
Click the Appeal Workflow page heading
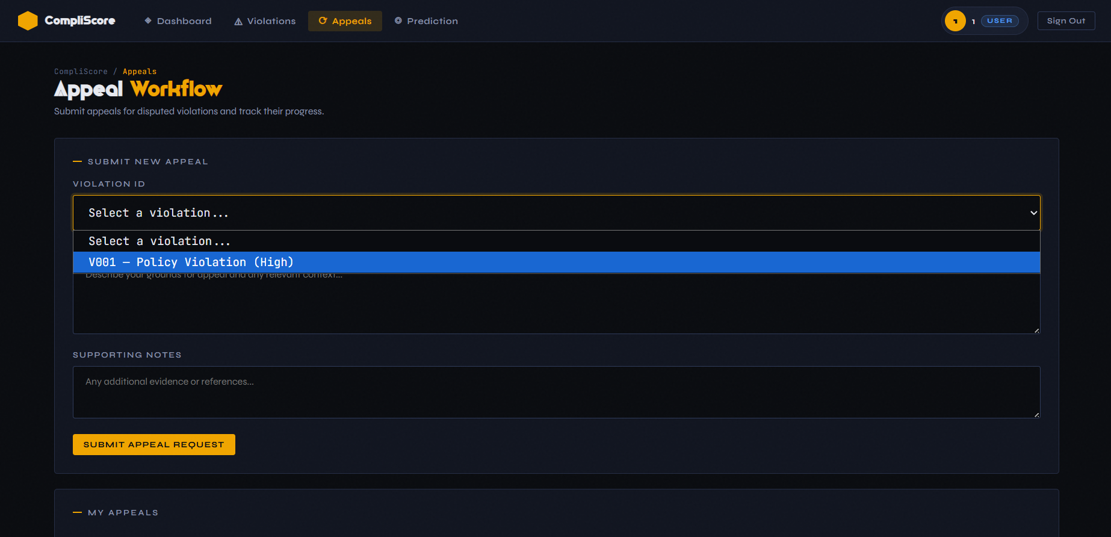pyautogui.click(x=138, y=89)
